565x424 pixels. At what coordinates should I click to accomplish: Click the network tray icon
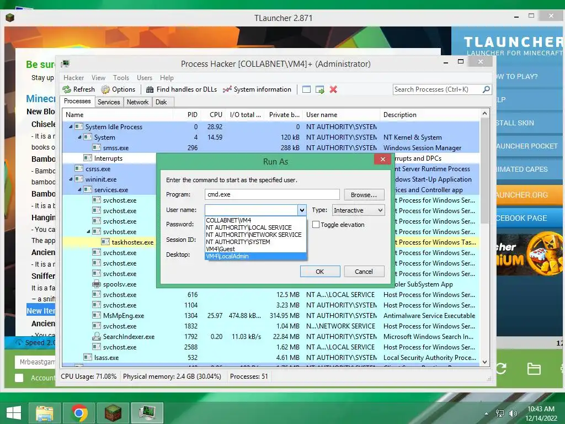[500, 413]
